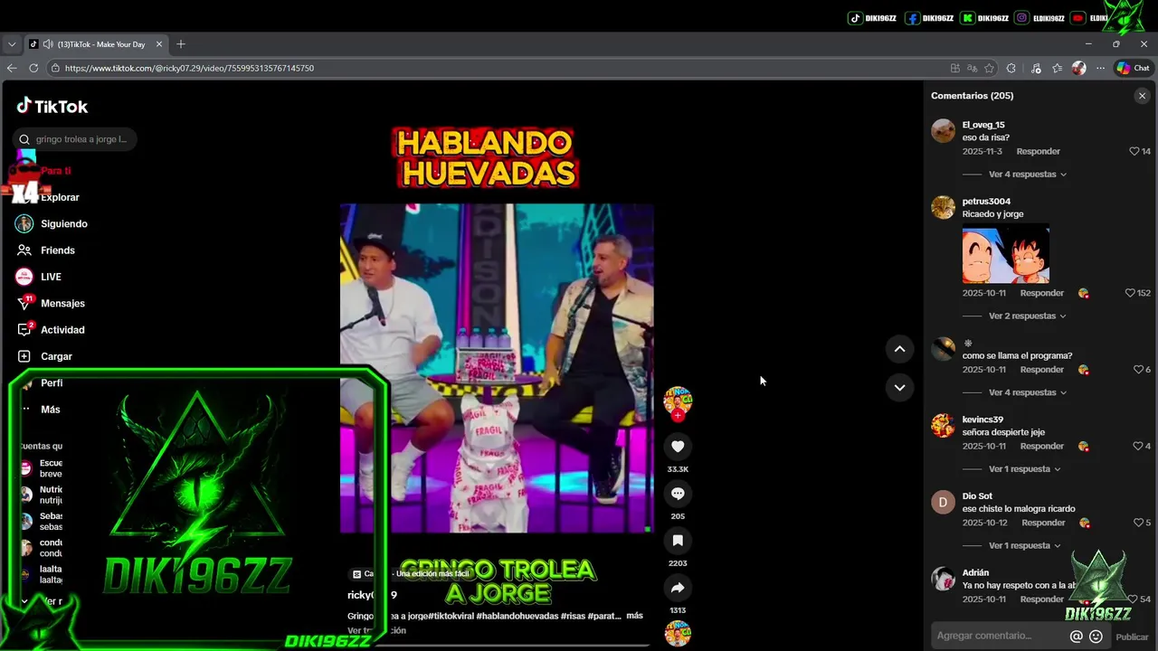The width and height of the screenshot is (1158, 651).
Task: Add page to favorites with star
Action: (x=990, y=68)
